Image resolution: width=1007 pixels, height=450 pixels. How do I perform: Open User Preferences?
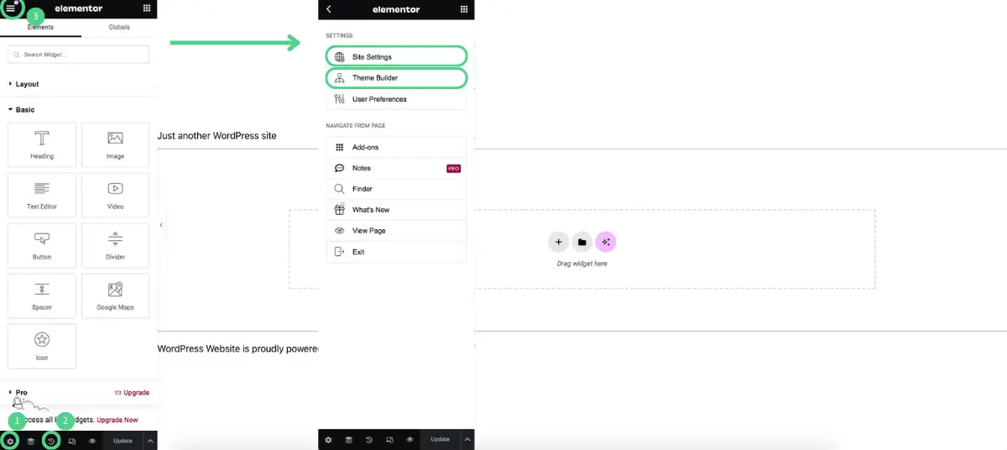coord(396,99)
